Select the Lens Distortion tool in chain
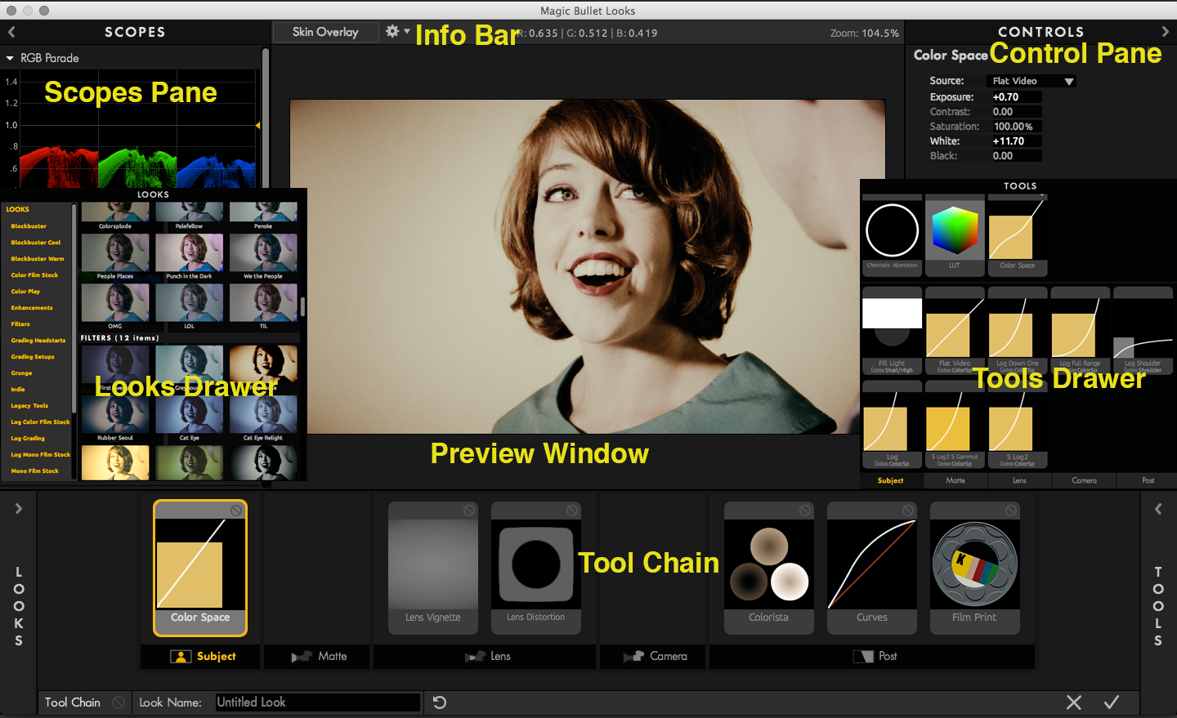1177x718 pixels. point(536,569)
